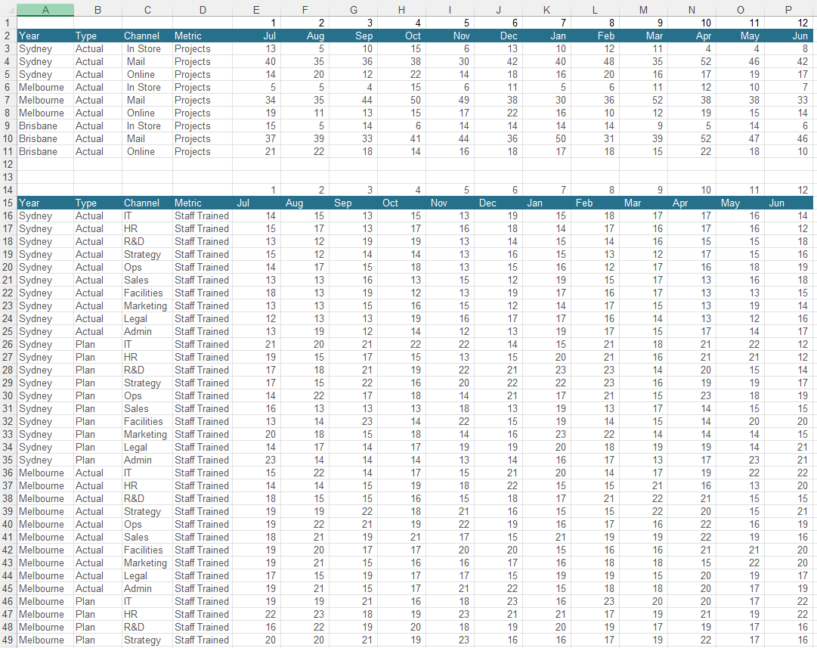Select column N header
This screenshot has height=648, width=817.
point(692,10)
